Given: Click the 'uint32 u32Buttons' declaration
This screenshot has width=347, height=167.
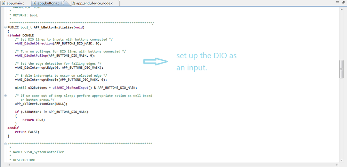Looking at the screenshot, I should pos(76,88).
